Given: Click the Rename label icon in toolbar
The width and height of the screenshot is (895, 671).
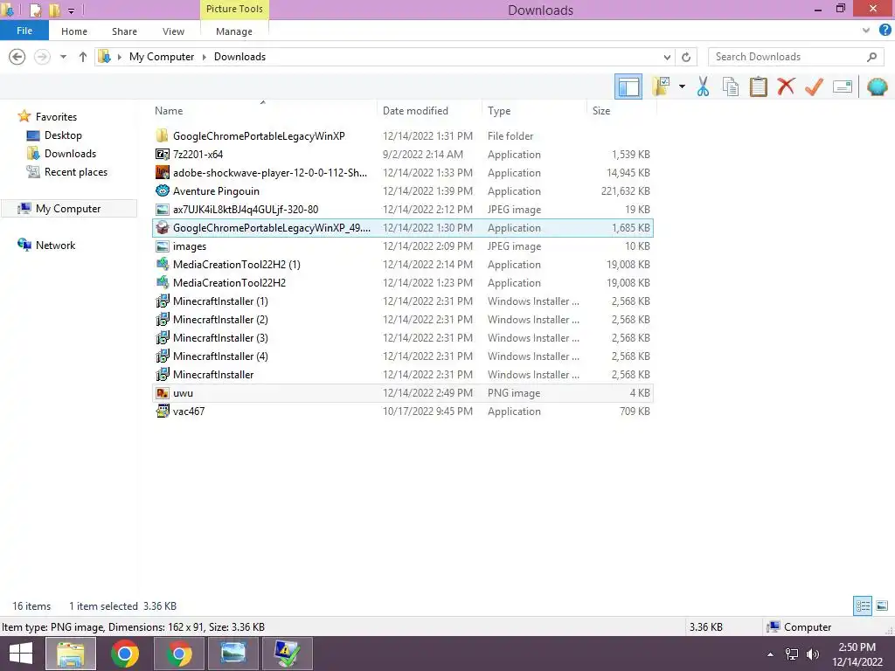Looking at the screenshot, I should [x=843, y=86].
